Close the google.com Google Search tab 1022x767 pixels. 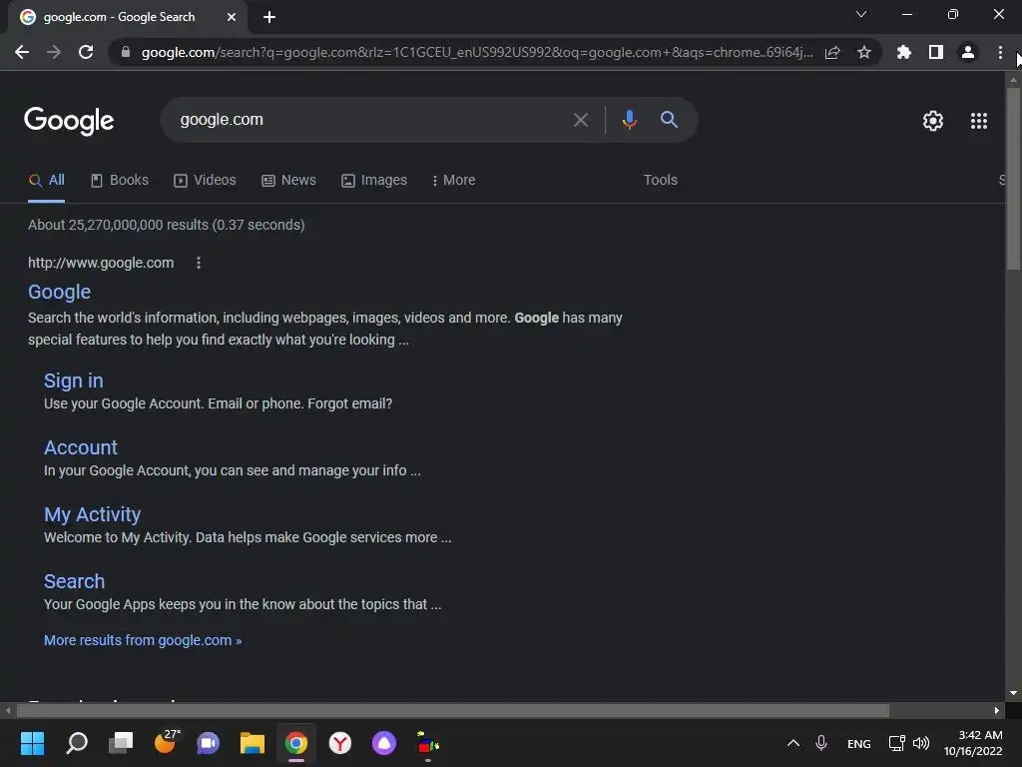(232, 17)
